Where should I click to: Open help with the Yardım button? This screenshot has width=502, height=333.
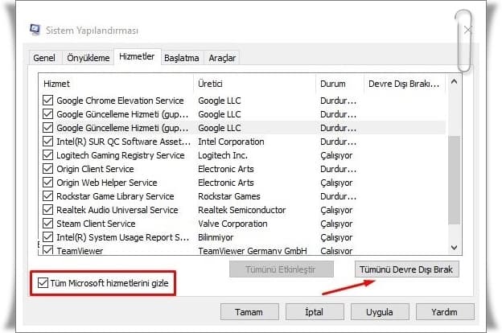click(445, 312)
